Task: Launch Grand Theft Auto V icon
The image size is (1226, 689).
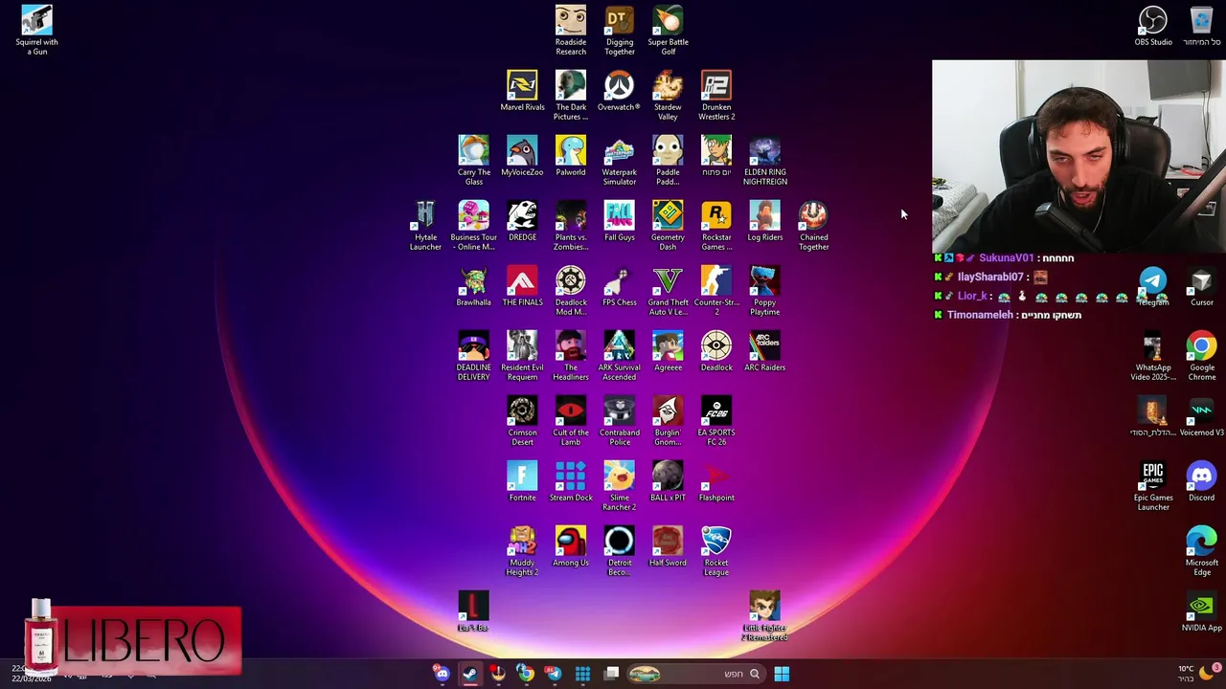Action: [x=668, y=290]
